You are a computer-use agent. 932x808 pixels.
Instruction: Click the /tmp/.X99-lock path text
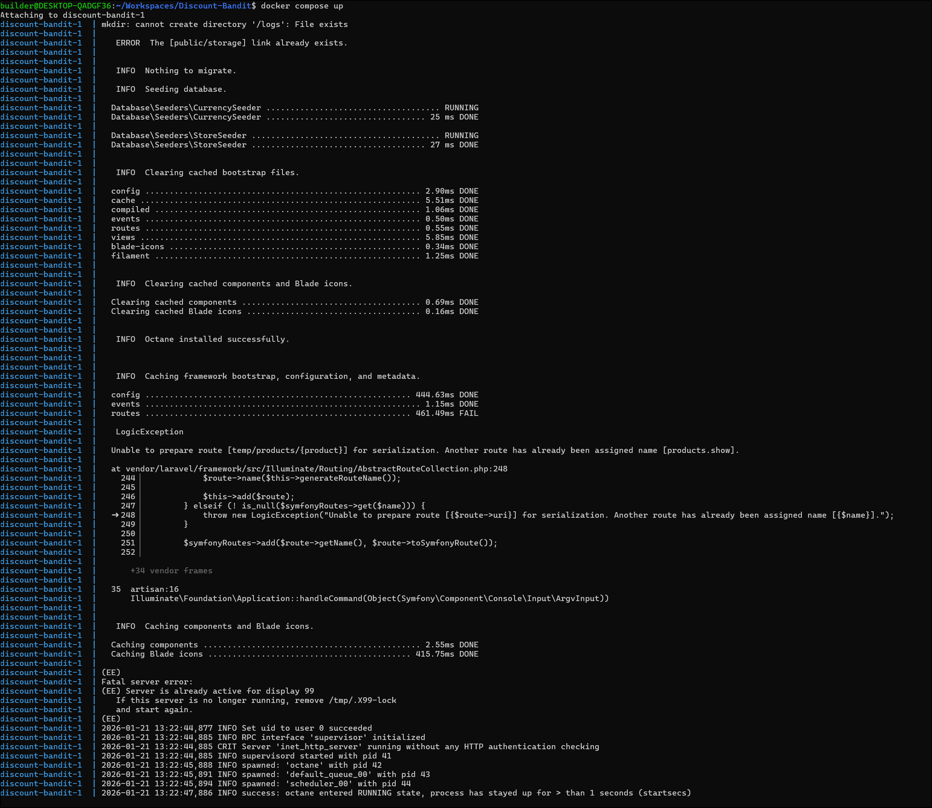(x=362, y=700)
